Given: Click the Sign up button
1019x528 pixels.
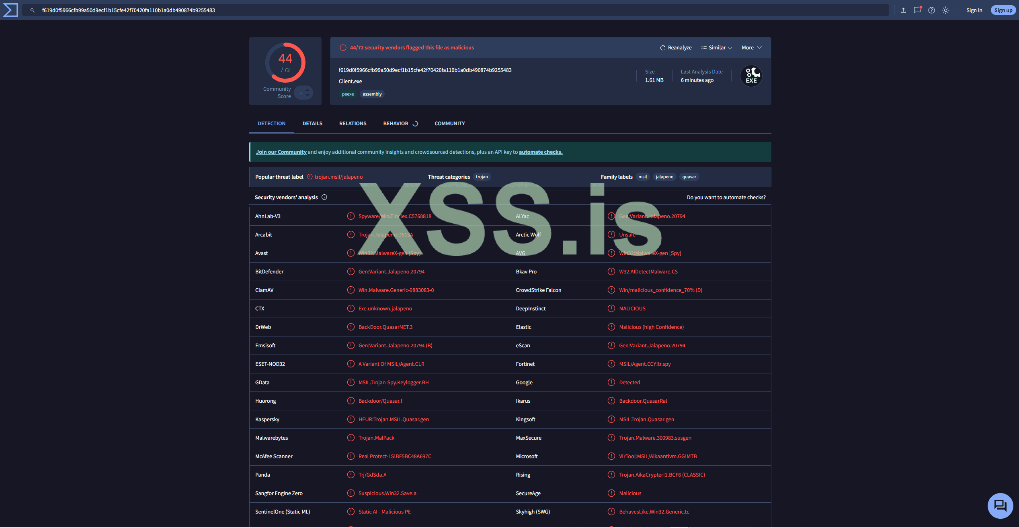Looking at the screenshot, I should click(1003, 10).
